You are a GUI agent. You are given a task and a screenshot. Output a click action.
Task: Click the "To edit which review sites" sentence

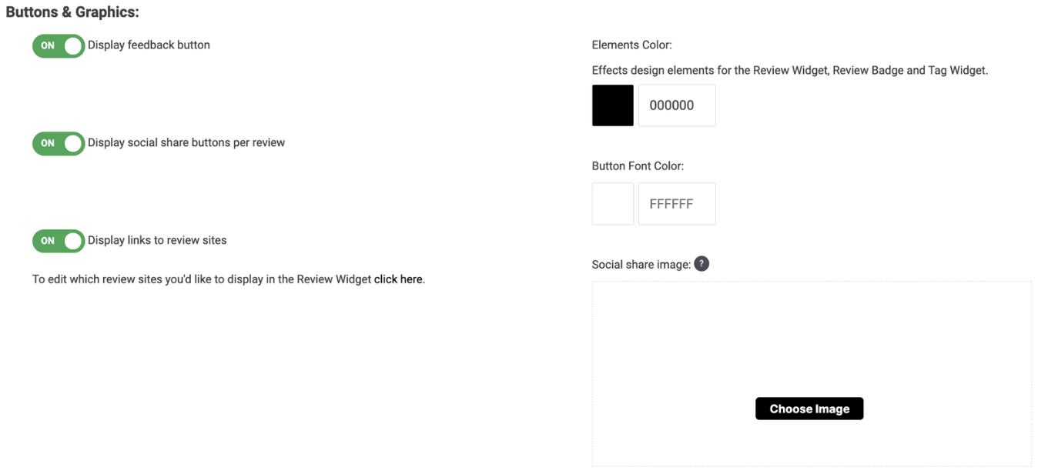[x=202, y=279]
